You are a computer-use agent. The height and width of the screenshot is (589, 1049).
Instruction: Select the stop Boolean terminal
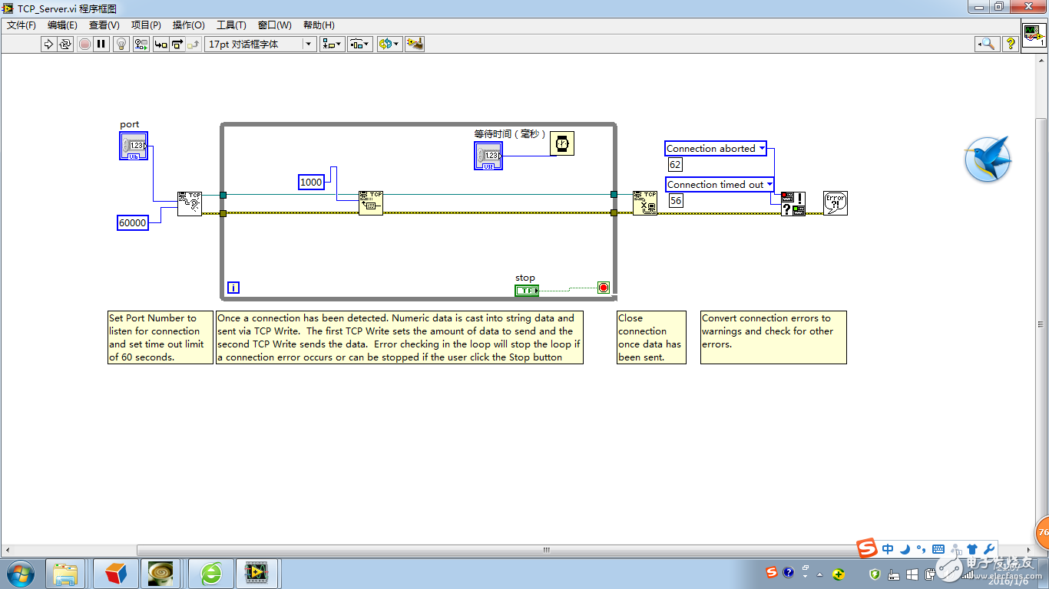[x=527, y=291]
